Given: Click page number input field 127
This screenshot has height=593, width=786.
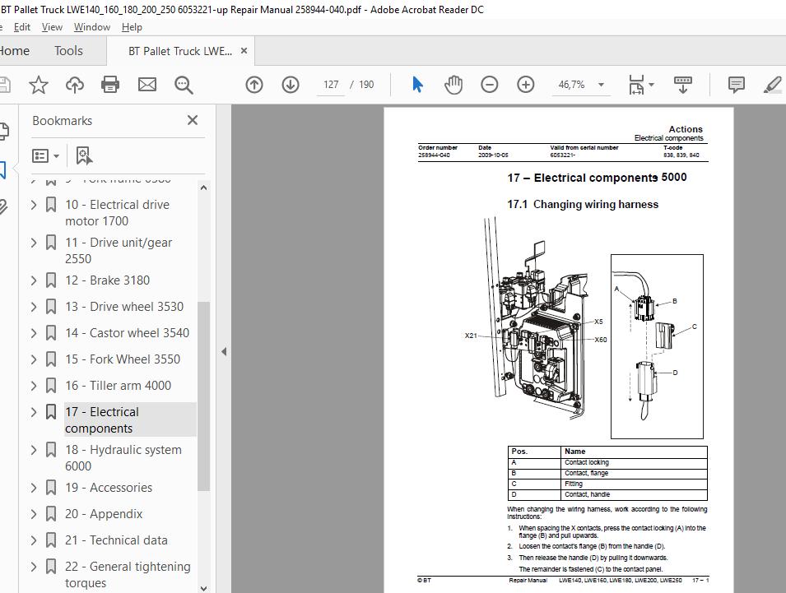Looking at the screenshot, I should (x=331, y=85).
